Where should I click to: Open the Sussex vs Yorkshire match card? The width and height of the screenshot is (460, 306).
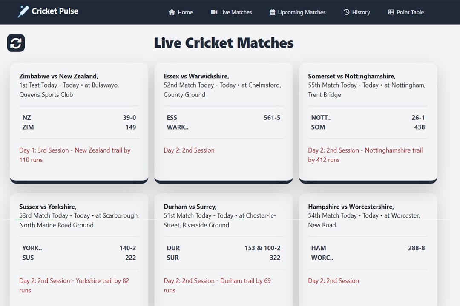tap(79, 251)
